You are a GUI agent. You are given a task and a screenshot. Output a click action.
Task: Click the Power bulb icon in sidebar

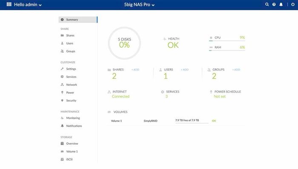point(62,93)
